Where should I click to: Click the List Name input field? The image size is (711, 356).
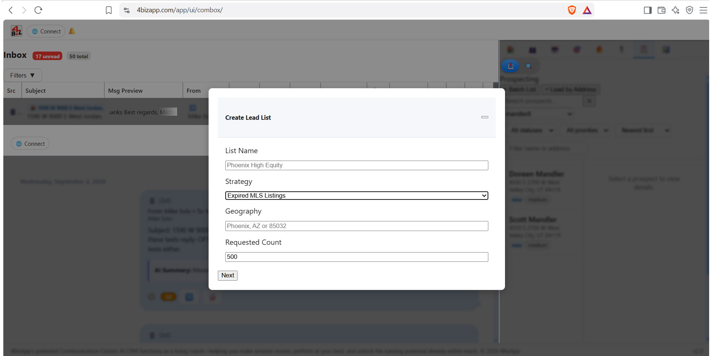coord(356,165)
